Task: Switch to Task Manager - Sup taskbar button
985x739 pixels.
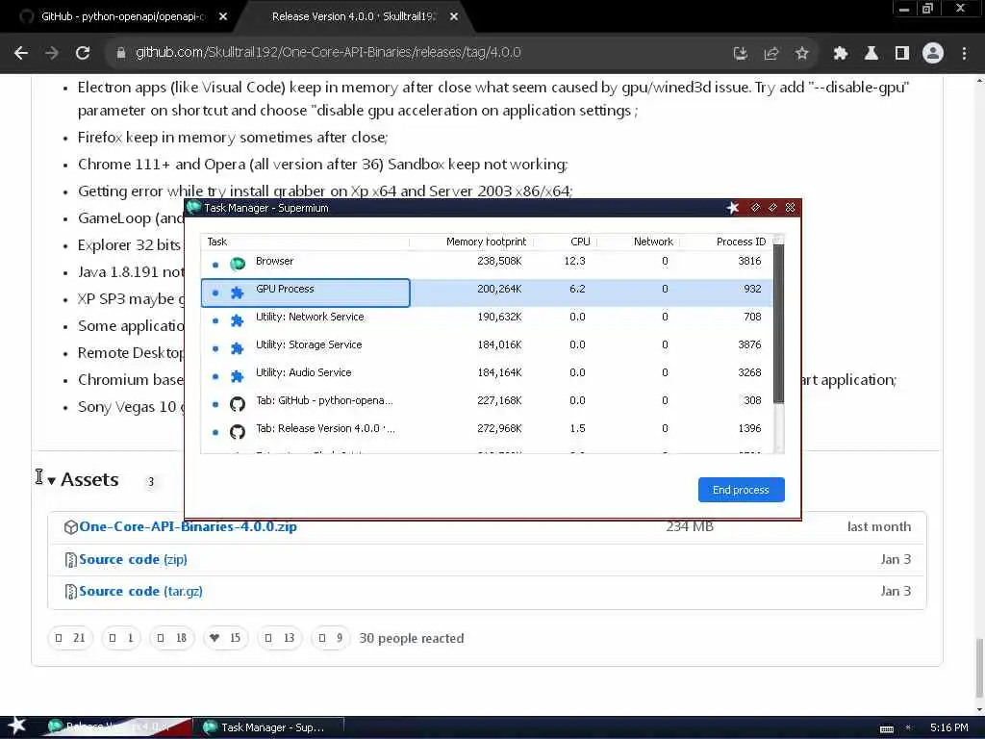Action: [x=268, y=727]
